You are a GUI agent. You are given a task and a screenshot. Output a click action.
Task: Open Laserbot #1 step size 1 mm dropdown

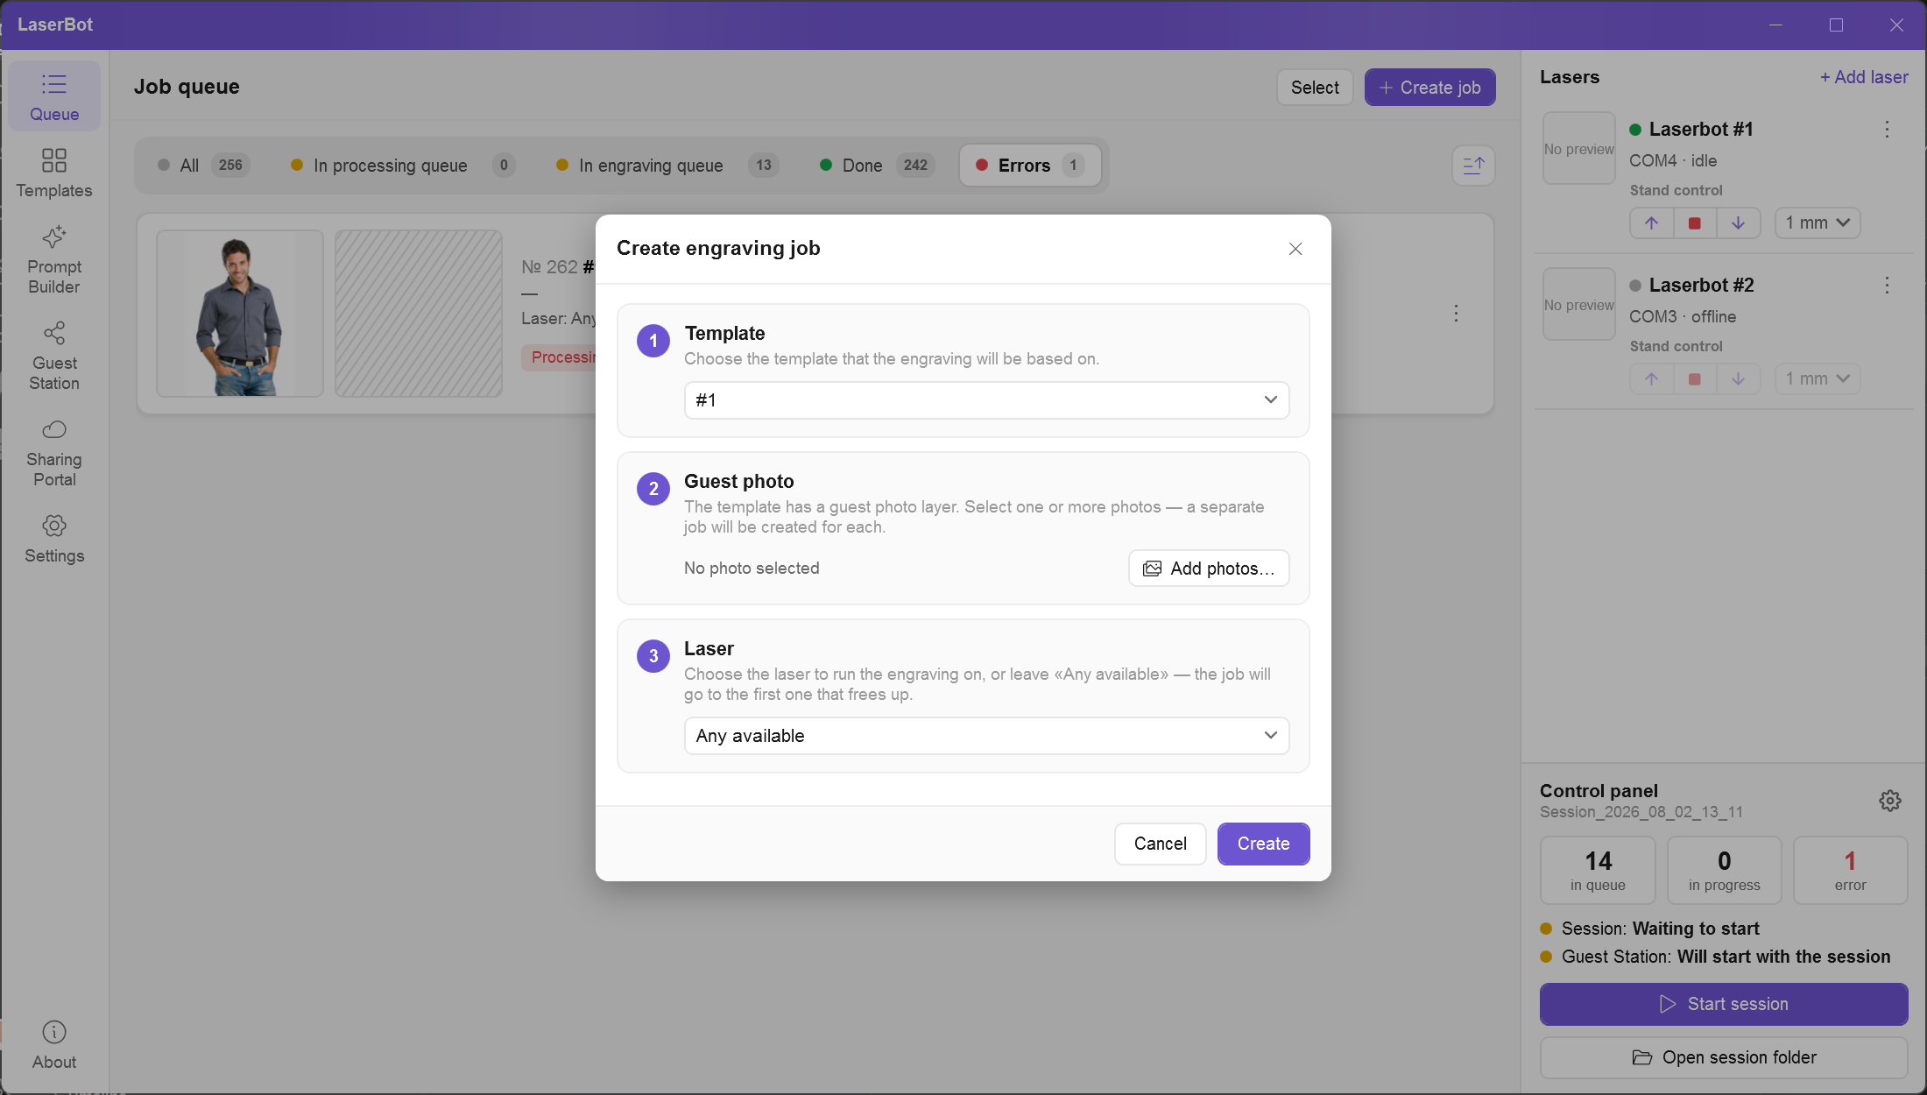point(1818,223)
